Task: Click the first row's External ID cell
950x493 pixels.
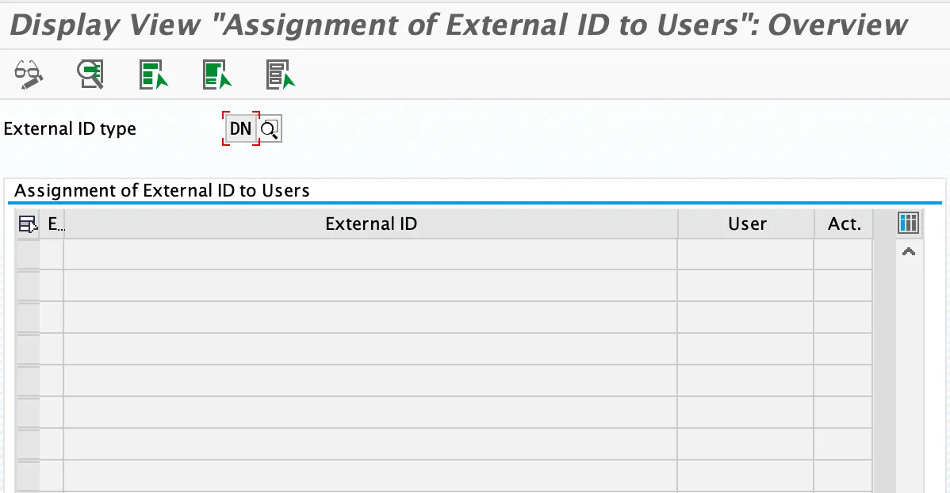Action: click(x=370, y=254)
